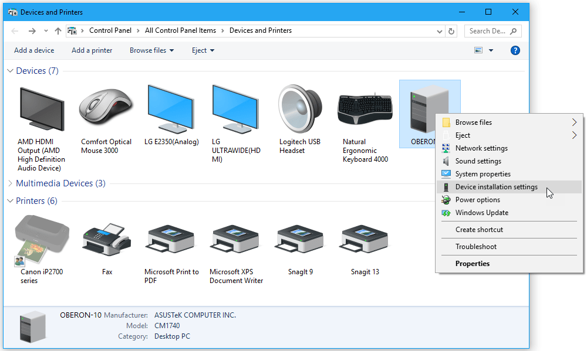Go up one level with up arrow

pyautogui.click(x=58, y=31)
